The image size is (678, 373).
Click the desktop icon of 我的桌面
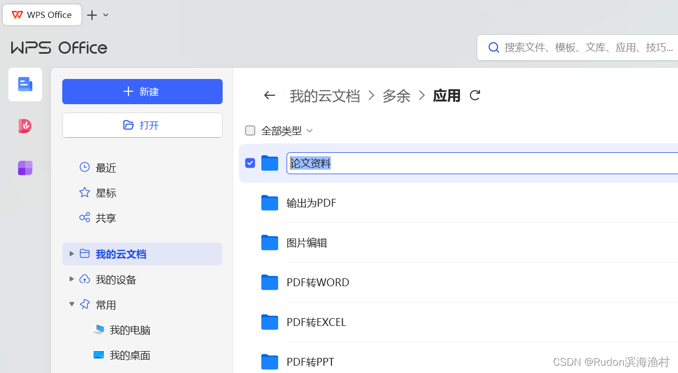99,355
